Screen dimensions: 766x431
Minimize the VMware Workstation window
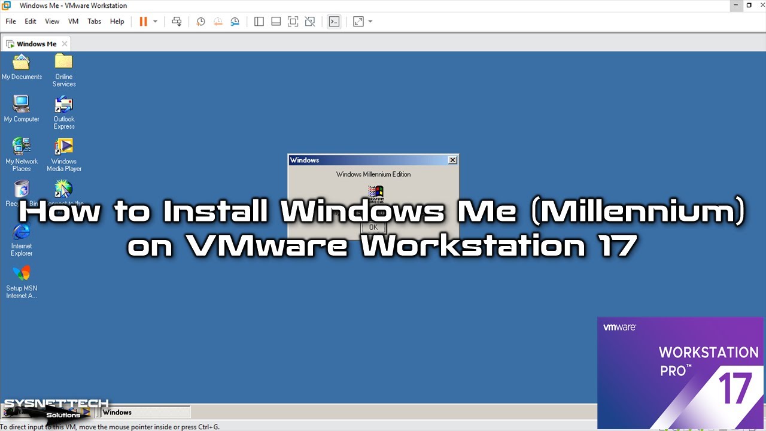point(734,5)
